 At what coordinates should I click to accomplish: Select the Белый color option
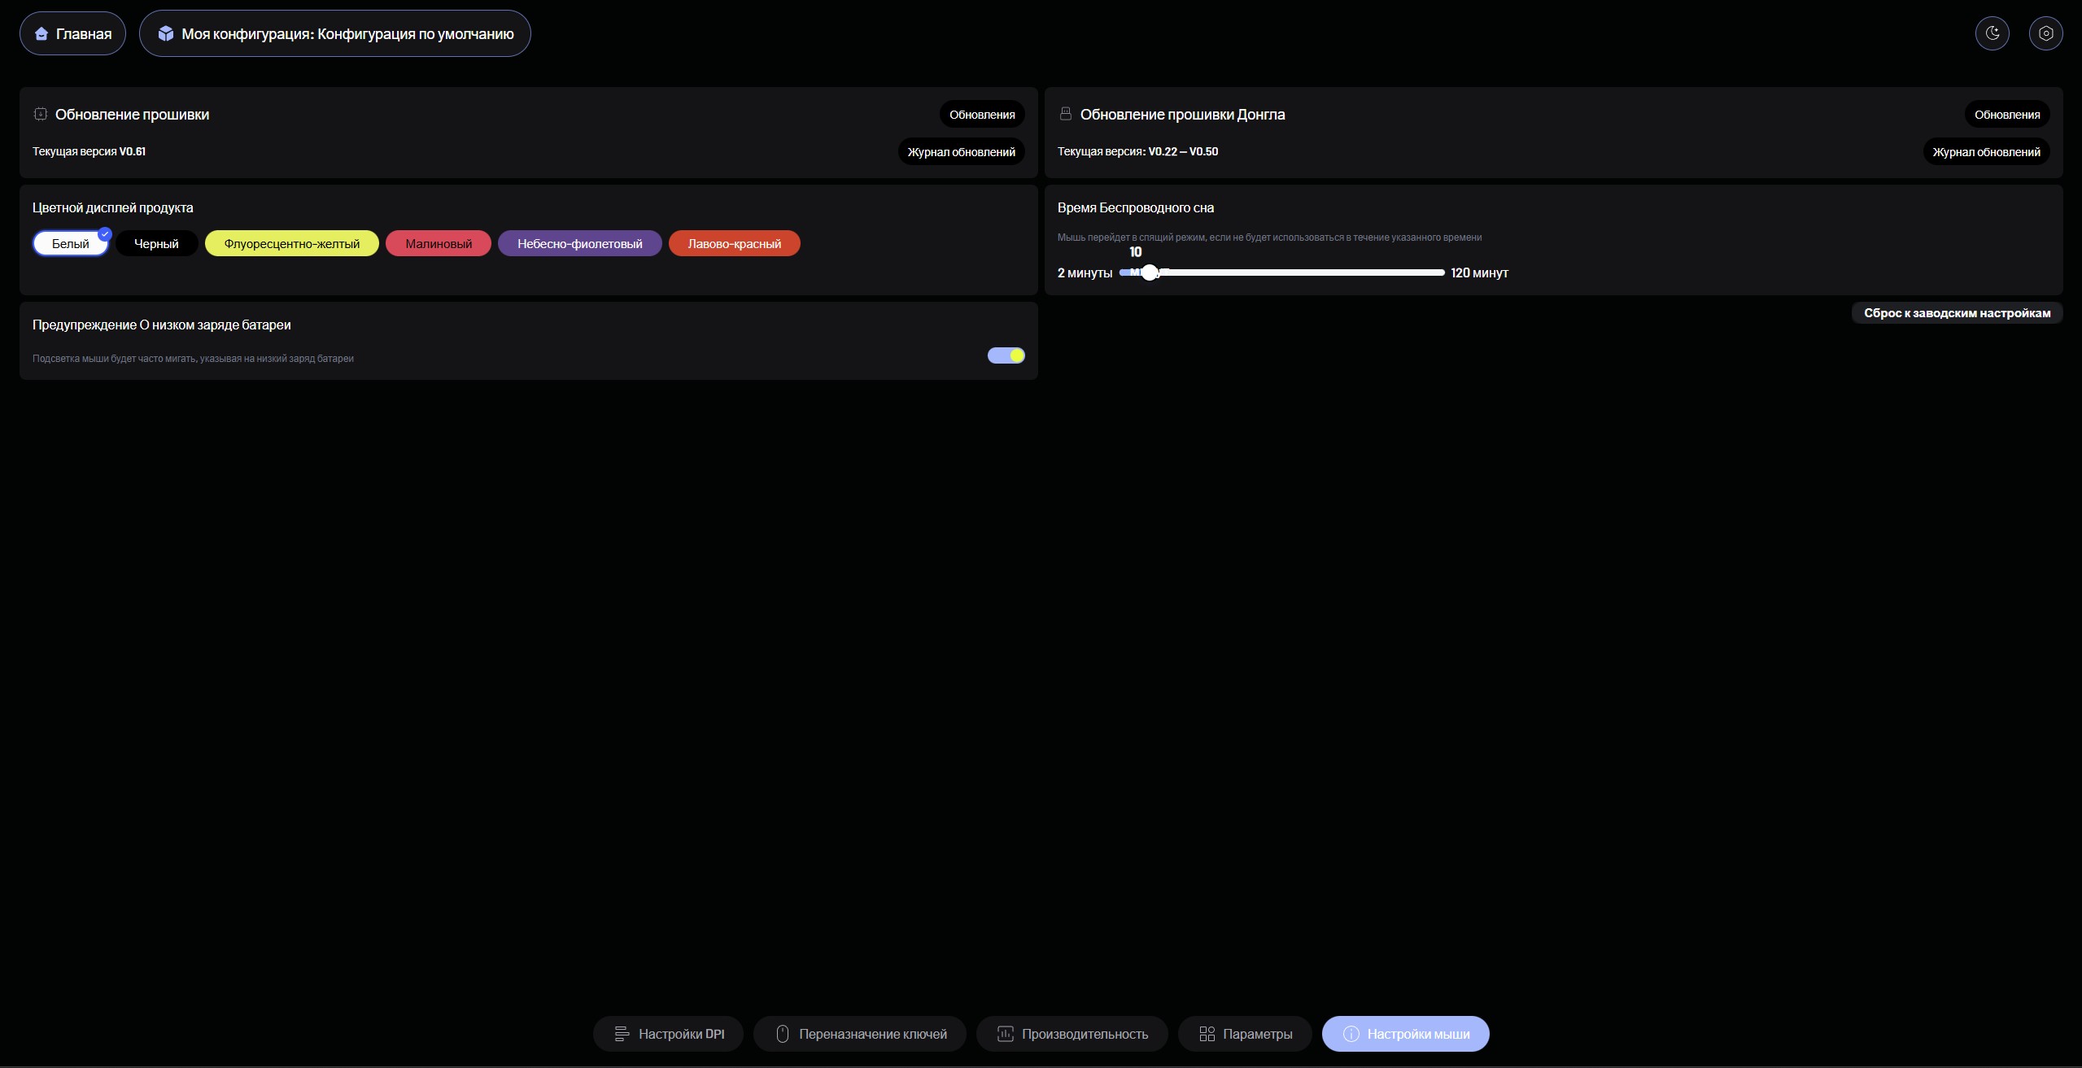pos(71,244)
